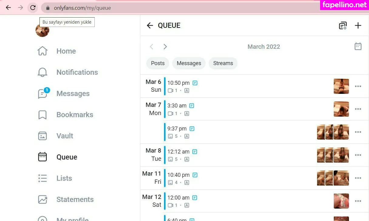Click the back arrow beside QUEUE title
Image resolution: width=369 pixels, height=221 pixels.
150,25
